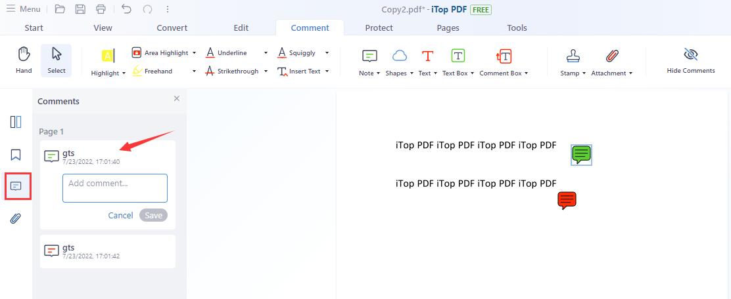Click the red note annotation on page

point(567,201)
